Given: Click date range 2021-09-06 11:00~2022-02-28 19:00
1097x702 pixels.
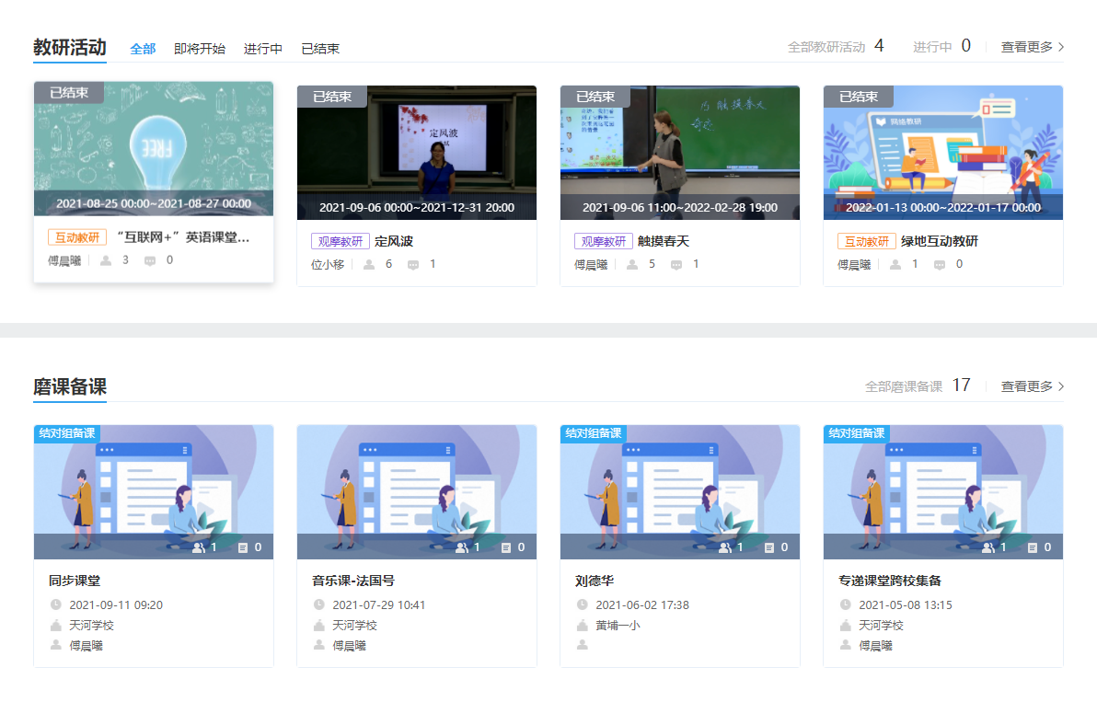Looking at the screenshot, I should [x=680, y=208].
